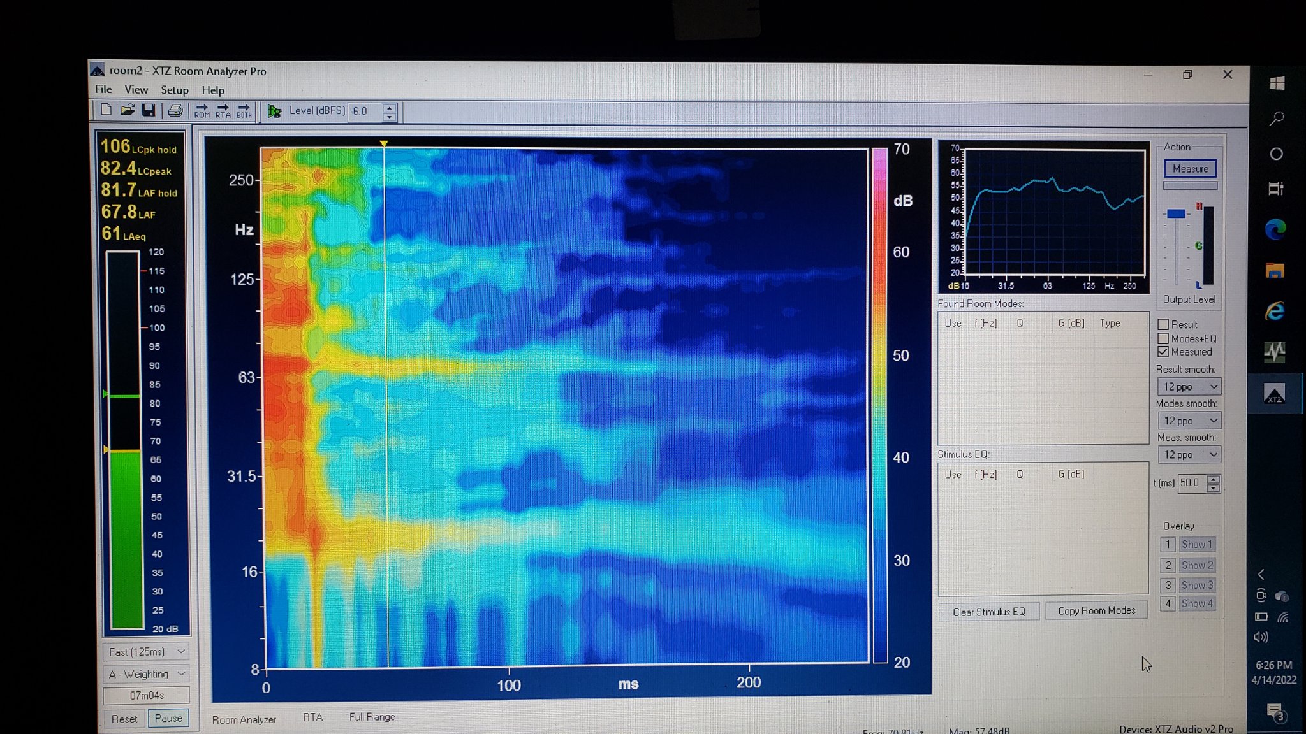Click Show 2 overlay button
1306x734 pixels.
pos(1196,565)
